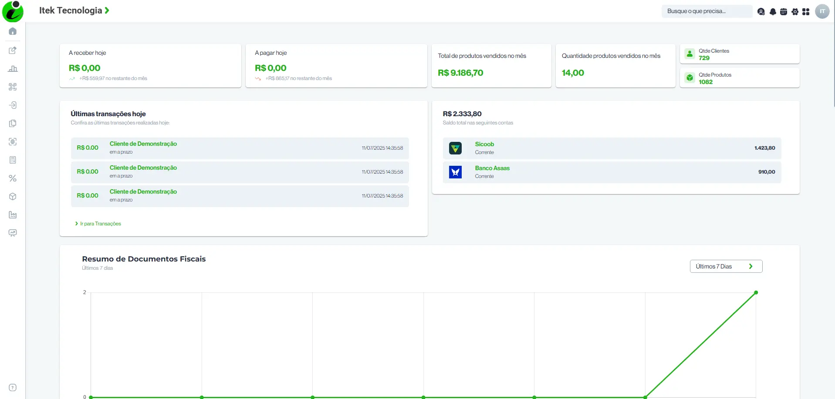Expand the Últimos 7 Dias dropdown

(x=726, y=266)
